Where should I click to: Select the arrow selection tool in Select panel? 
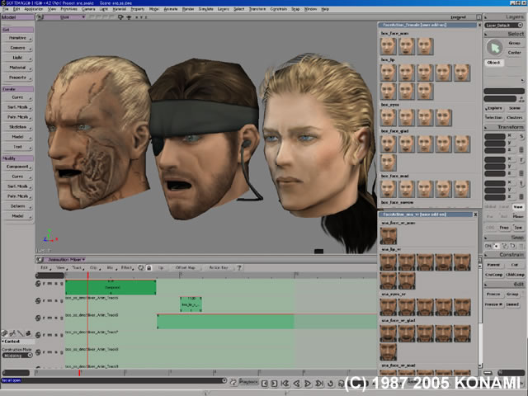coord(494,48)
